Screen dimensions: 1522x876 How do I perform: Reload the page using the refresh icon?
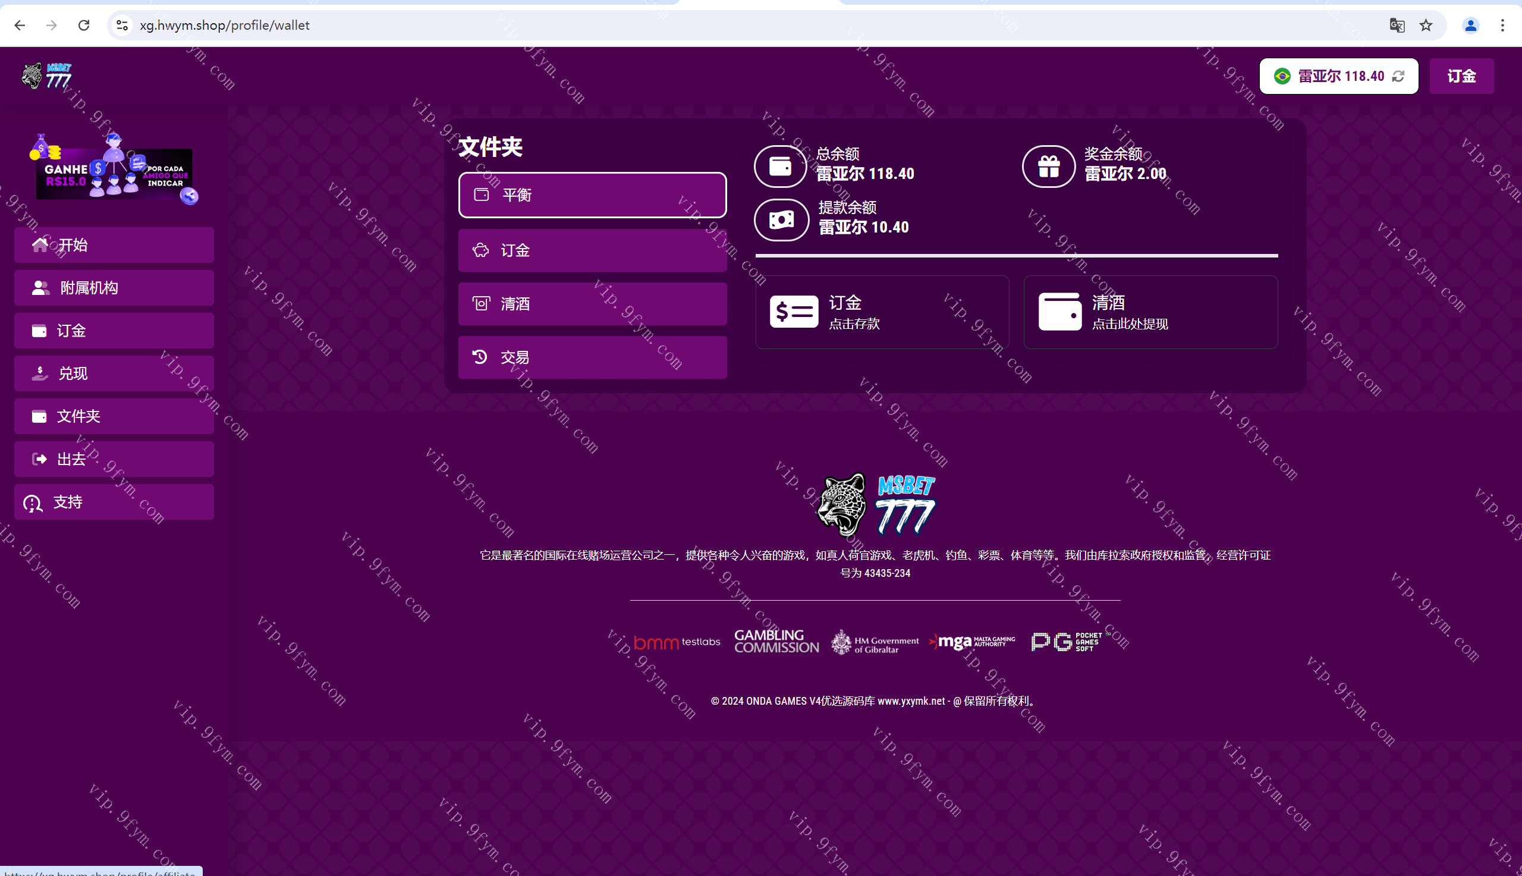point(84,25)
